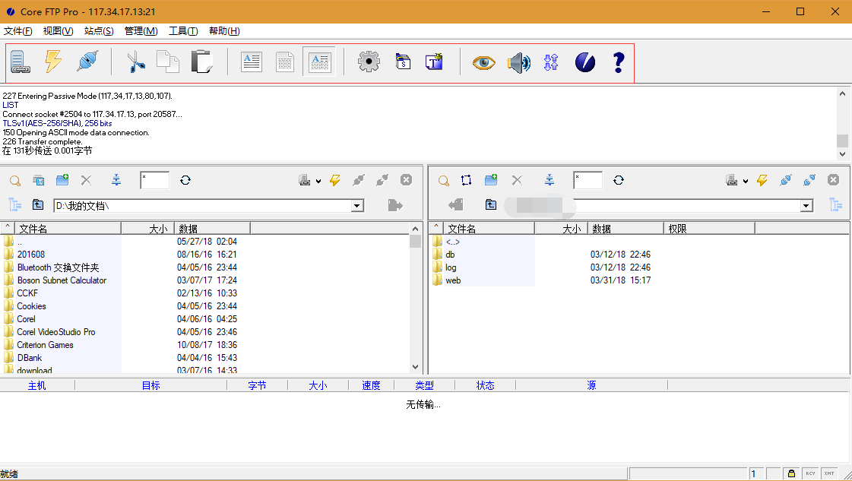Click the 速度 queue column header
852x481 pixels.
click(371, 385)
